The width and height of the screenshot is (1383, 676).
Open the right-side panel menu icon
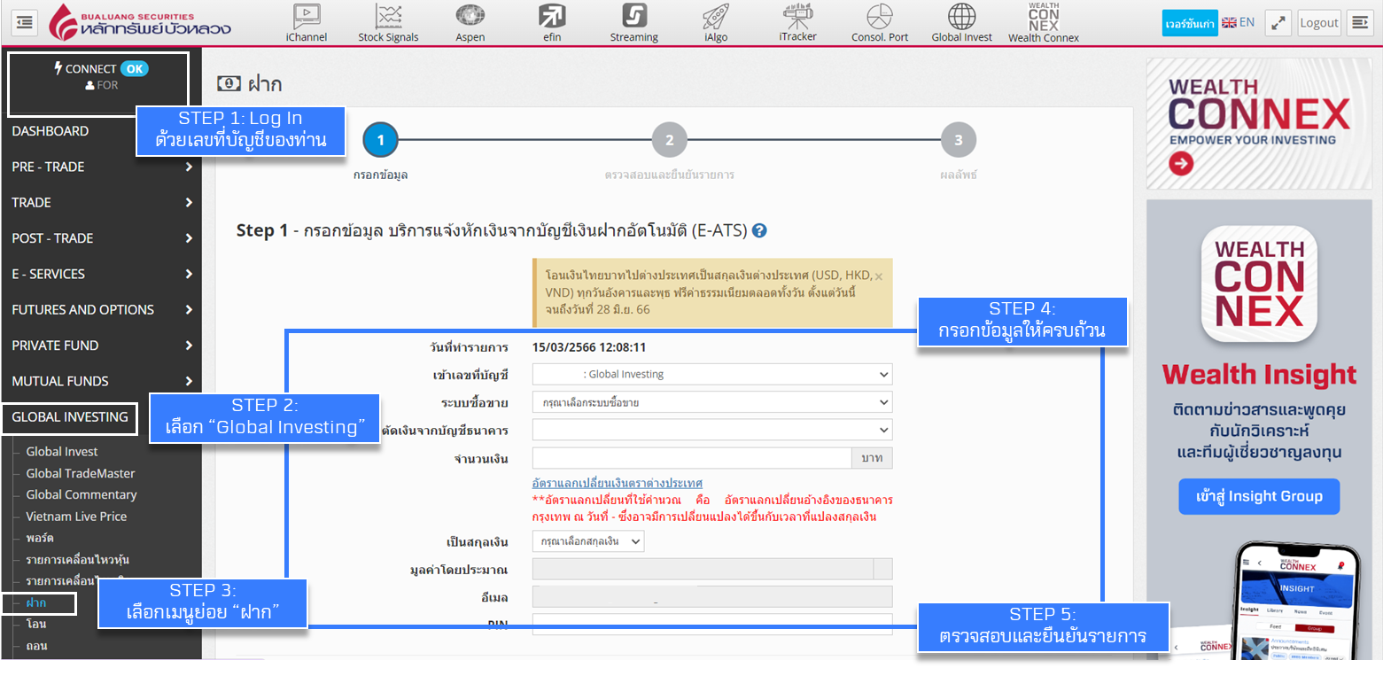pos(1358,23)
